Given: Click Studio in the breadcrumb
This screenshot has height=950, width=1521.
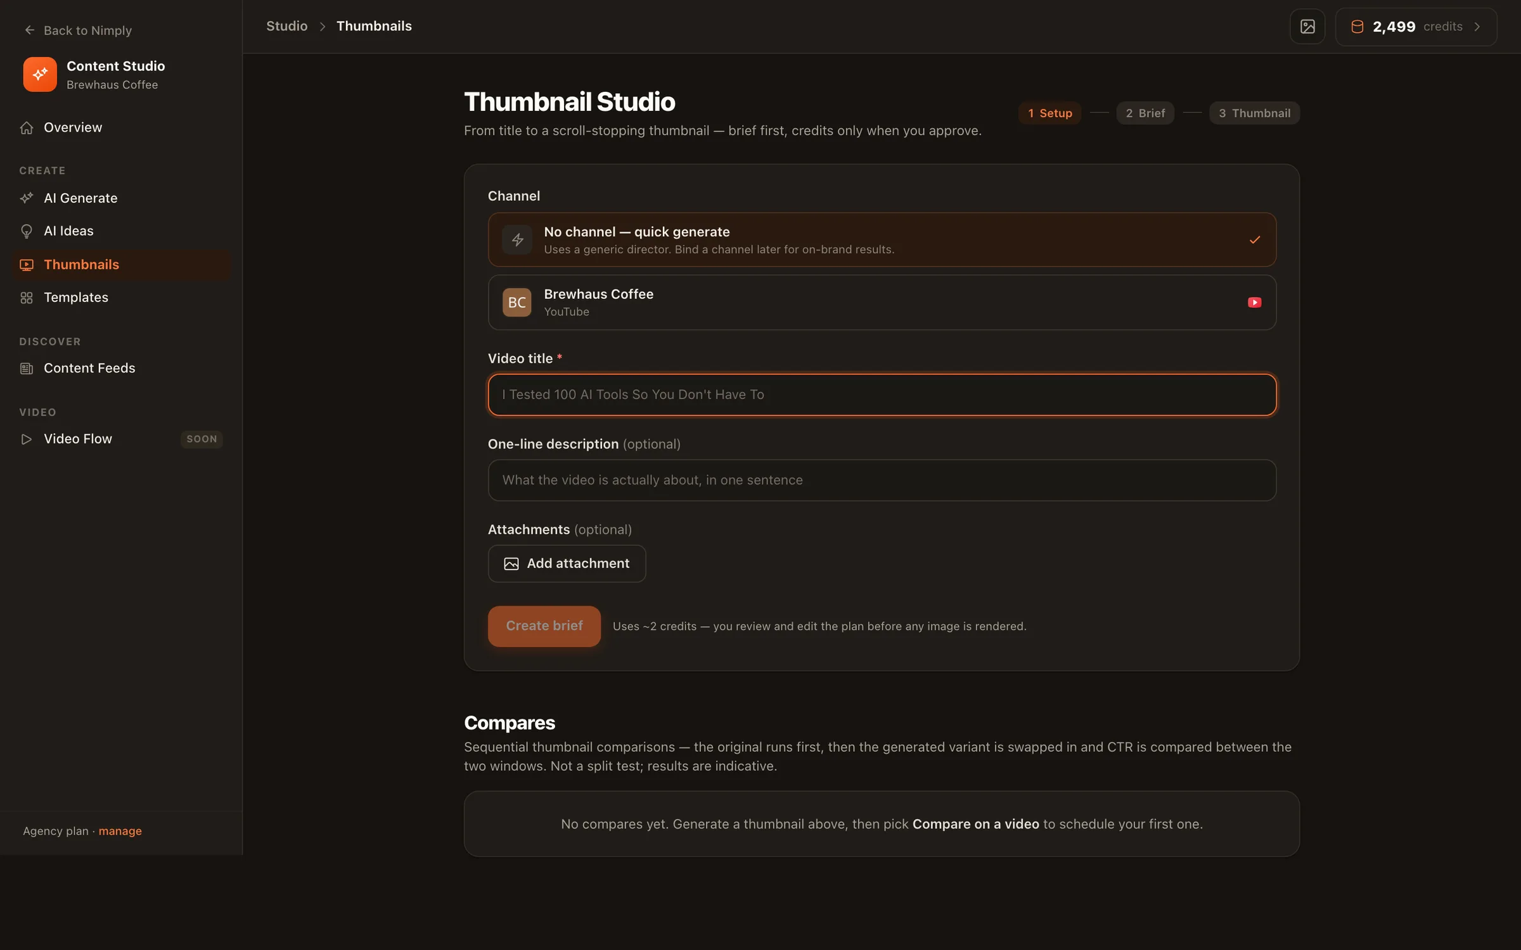Looking at the screenshot, I should [x=286, y=27].
